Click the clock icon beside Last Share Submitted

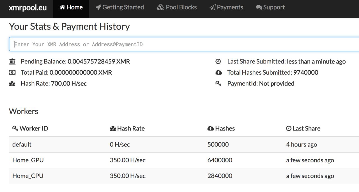[x=218, y=61]
